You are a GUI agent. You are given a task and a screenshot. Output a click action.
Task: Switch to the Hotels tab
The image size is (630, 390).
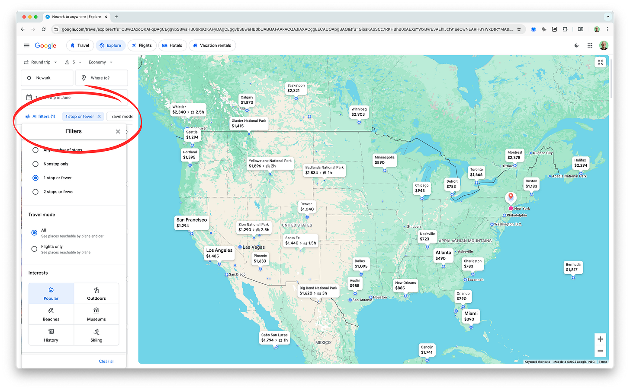[172, 45]
